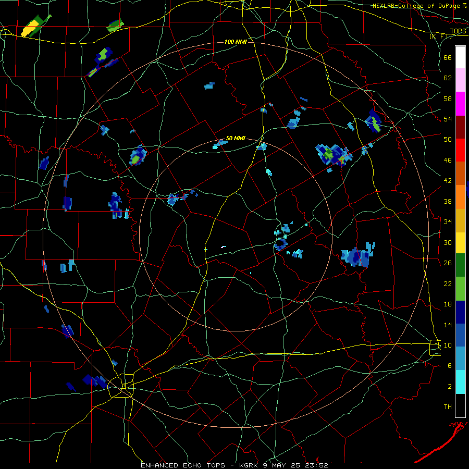469x469 pixels.
Task: Click the legend value '66'
Action: [448, 57]
